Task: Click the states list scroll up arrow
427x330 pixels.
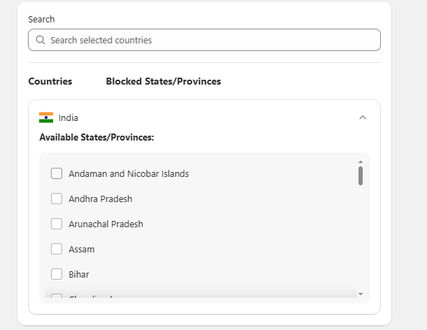Action: click(361, 162)
